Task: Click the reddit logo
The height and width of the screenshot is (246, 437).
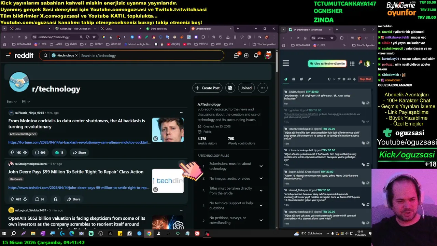Action: pyautogui.click(x=24, y=55)
